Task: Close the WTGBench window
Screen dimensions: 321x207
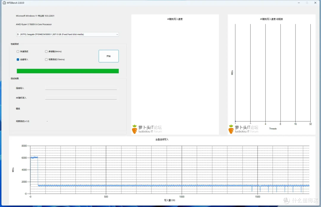Action: 315,3
